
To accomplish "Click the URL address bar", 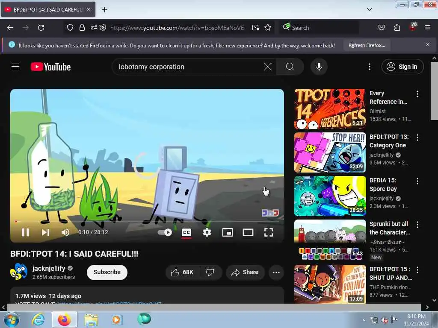I will tap(177, 28).
